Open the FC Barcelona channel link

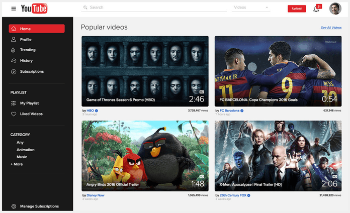pyautogui.click(x=229, y=111)
